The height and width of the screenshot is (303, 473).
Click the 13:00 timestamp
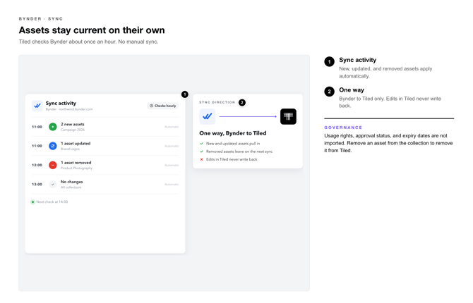tap(37, 185)
